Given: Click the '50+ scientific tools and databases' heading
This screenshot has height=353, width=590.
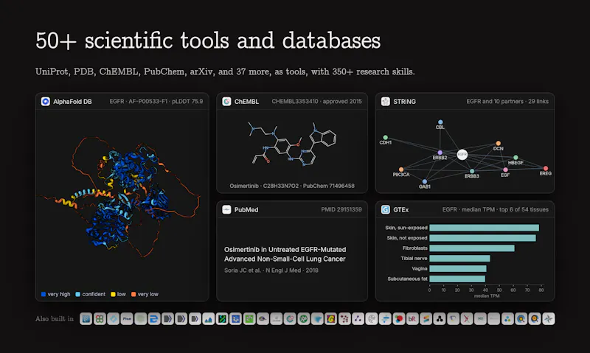Looking at the screenshot, I should tap(208, 41).
